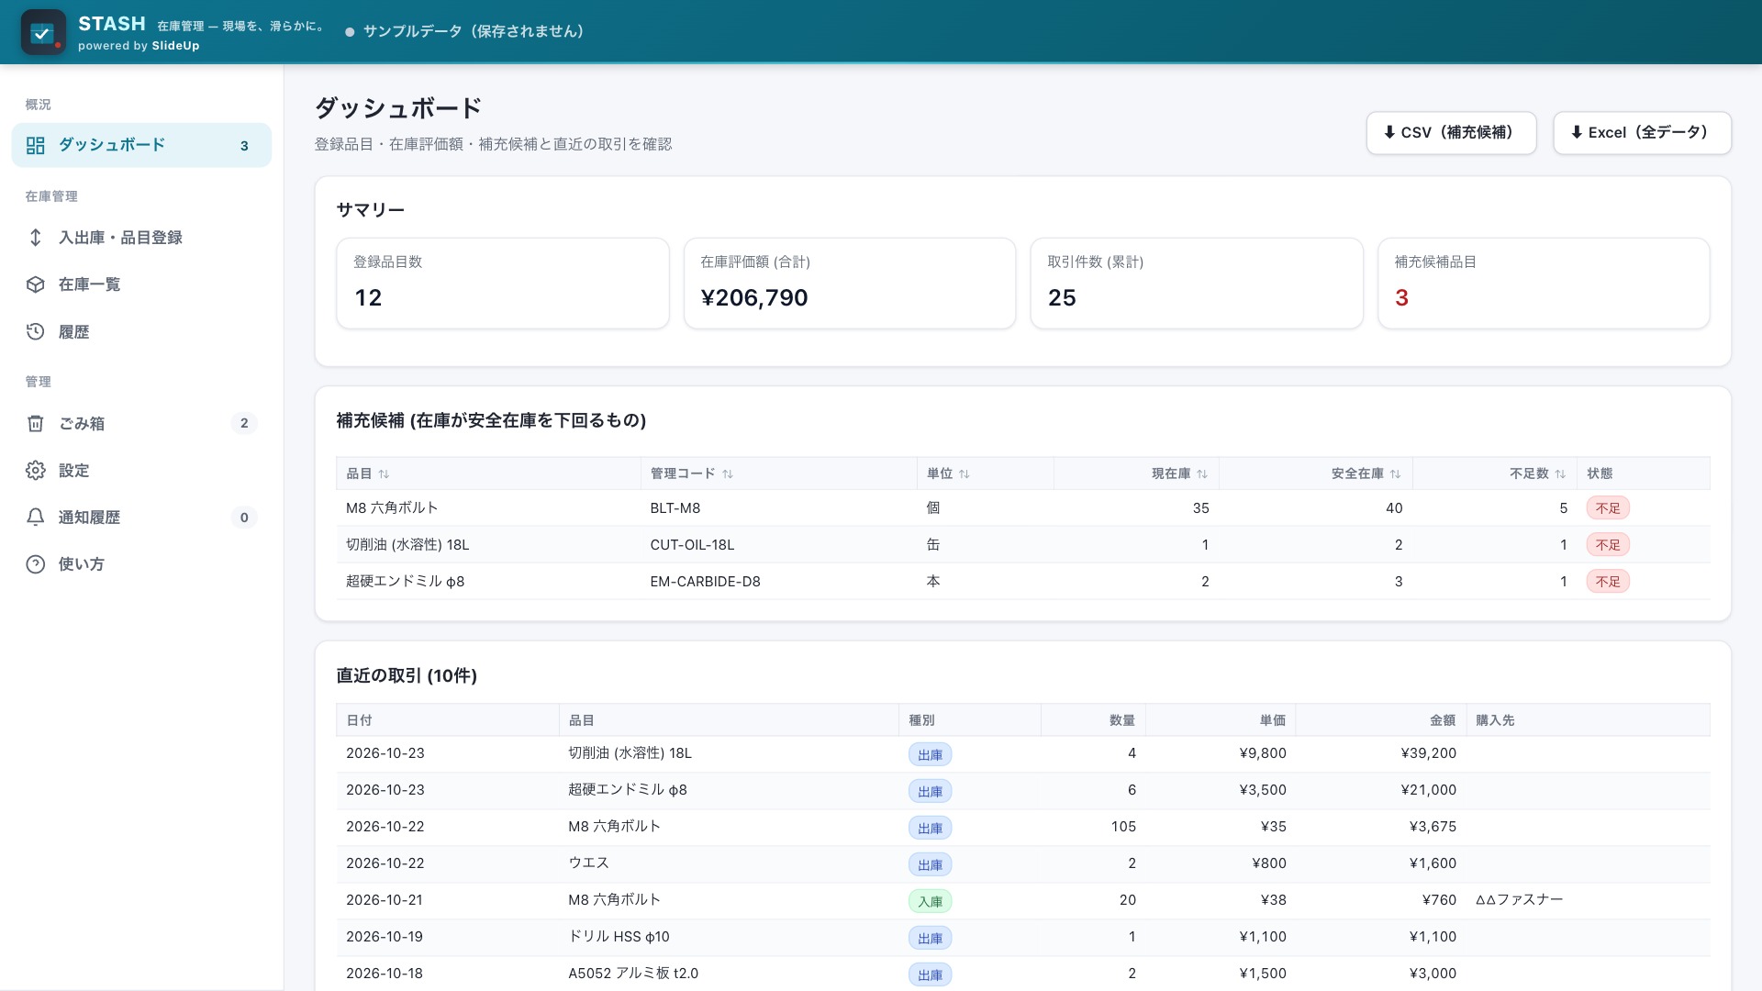The width and height of the screenshot is (1762, 991).
Task: Click 不足 badge in BLT-M8 row
Action: (x=1608, y=508)
